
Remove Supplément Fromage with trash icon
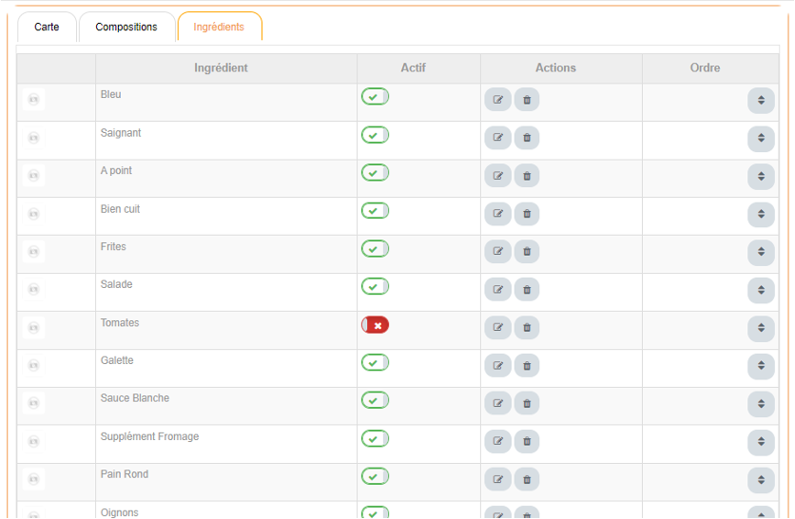(527, 441)
